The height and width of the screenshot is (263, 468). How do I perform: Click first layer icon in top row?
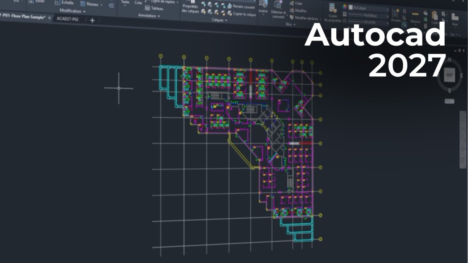(x=203, y=4)
